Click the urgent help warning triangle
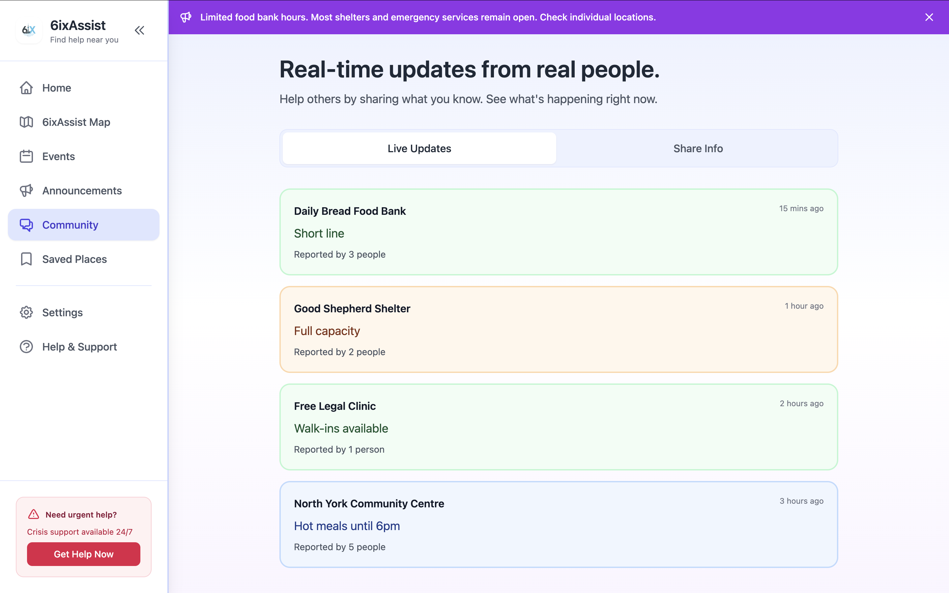The image size is (949, 593). coord(34,514)
